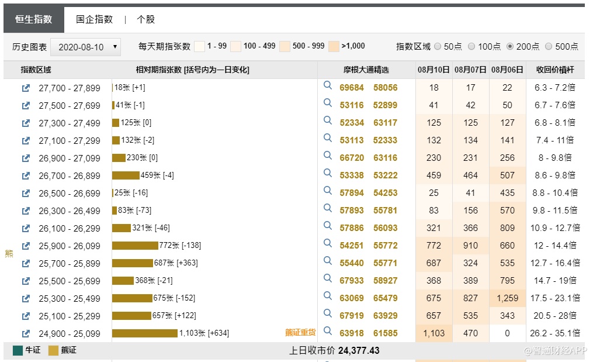Click the 熊证 bar for 24,900 - 25,099
Image resolution: width=593 pixels, height=362 pixels.
(x=144, y=333)
